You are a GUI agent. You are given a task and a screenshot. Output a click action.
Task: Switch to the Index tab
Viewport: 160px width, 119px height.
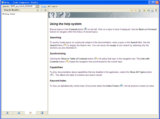(19, 113)
